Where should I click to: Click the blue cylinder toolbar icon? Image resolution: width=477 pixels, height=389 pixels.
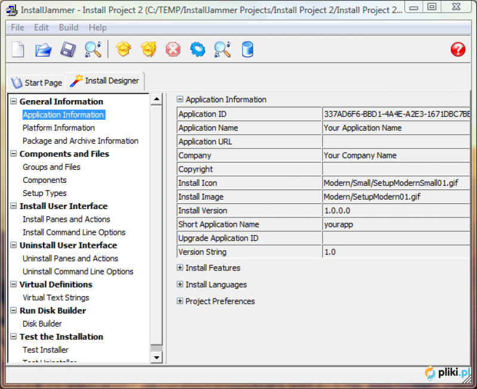(247, 49)
